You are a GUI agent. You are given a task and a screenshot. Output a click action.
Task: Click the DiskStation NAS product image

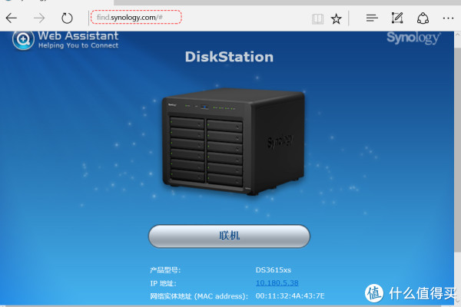click(x=233, y=141)
